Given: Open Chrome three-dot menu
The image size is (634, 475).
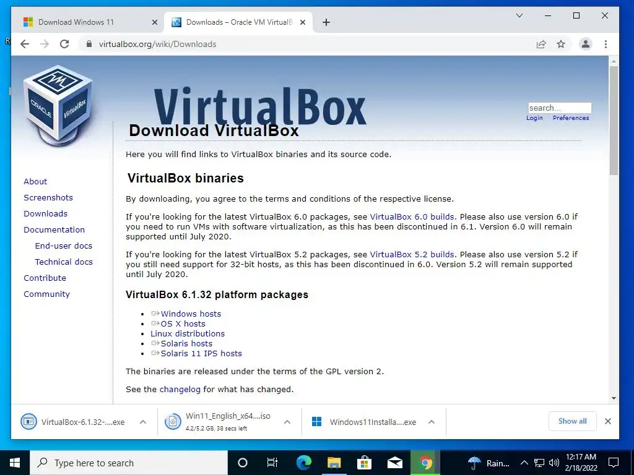Looking at the screenshot, I should [606, 44].
